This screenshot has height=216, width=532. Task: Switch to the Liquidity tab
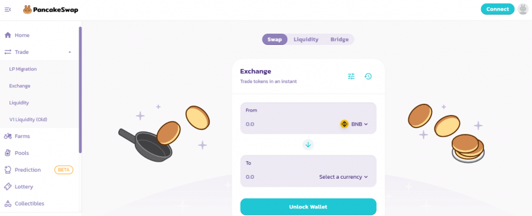click(x=306, y=40)
